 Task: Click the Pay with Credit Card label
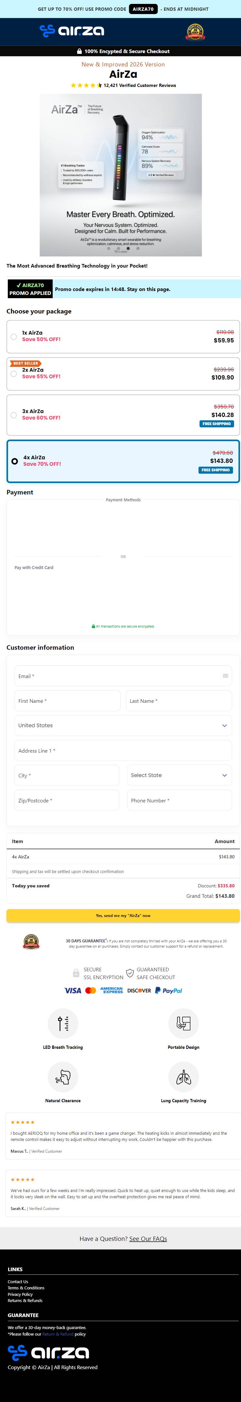(x=34, y=567)
